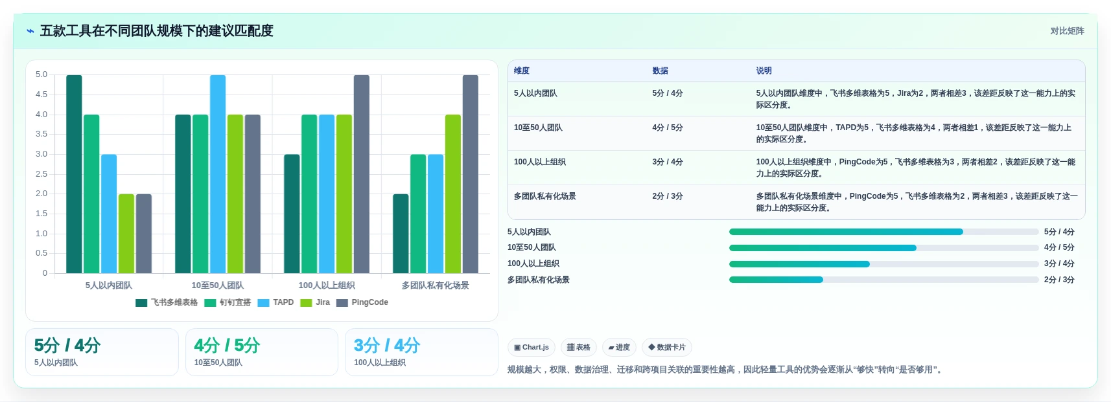Screen dimensions: 1111x402
Task: Click the footnote sentence starting 规模越大
Action: pos(726,370)
